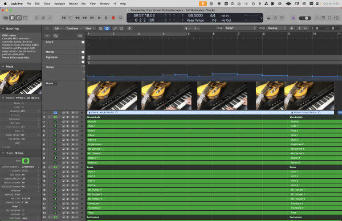342x221 pixels.
Task: Click the red Record button
Action: [113, 18]
